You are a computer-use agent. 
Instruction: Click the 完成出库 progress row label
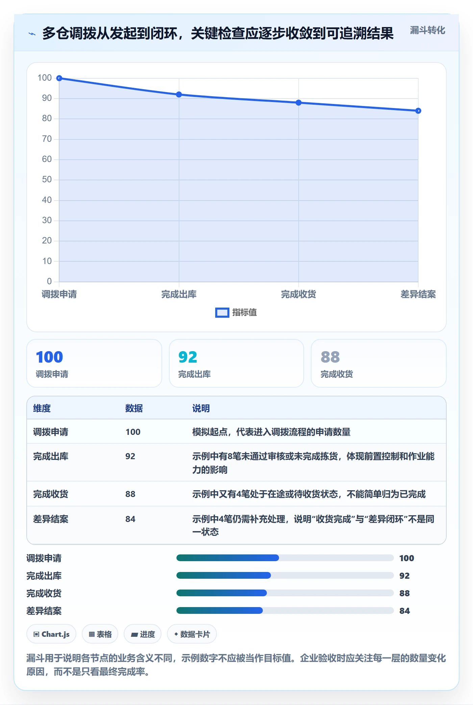pos(44,576)
